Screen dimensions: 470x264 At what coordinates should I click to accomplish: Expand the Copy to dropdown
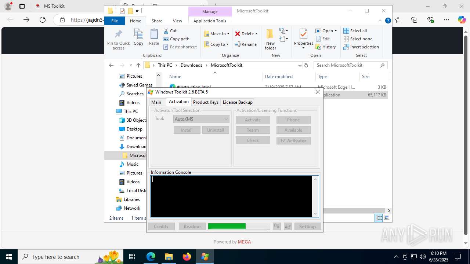(228, 44)
